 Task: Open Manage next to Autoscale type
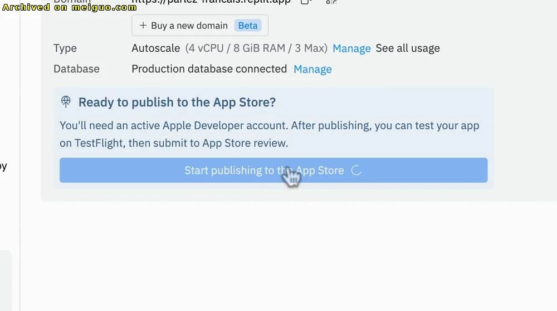(x=351, y=48)
